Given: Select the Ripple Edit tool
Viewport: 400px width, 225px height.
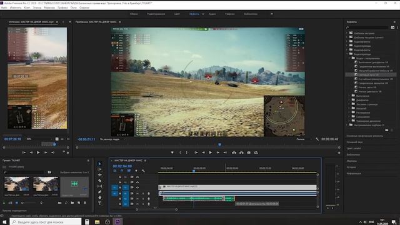Looking at the screenshot, I should point(100,175).
